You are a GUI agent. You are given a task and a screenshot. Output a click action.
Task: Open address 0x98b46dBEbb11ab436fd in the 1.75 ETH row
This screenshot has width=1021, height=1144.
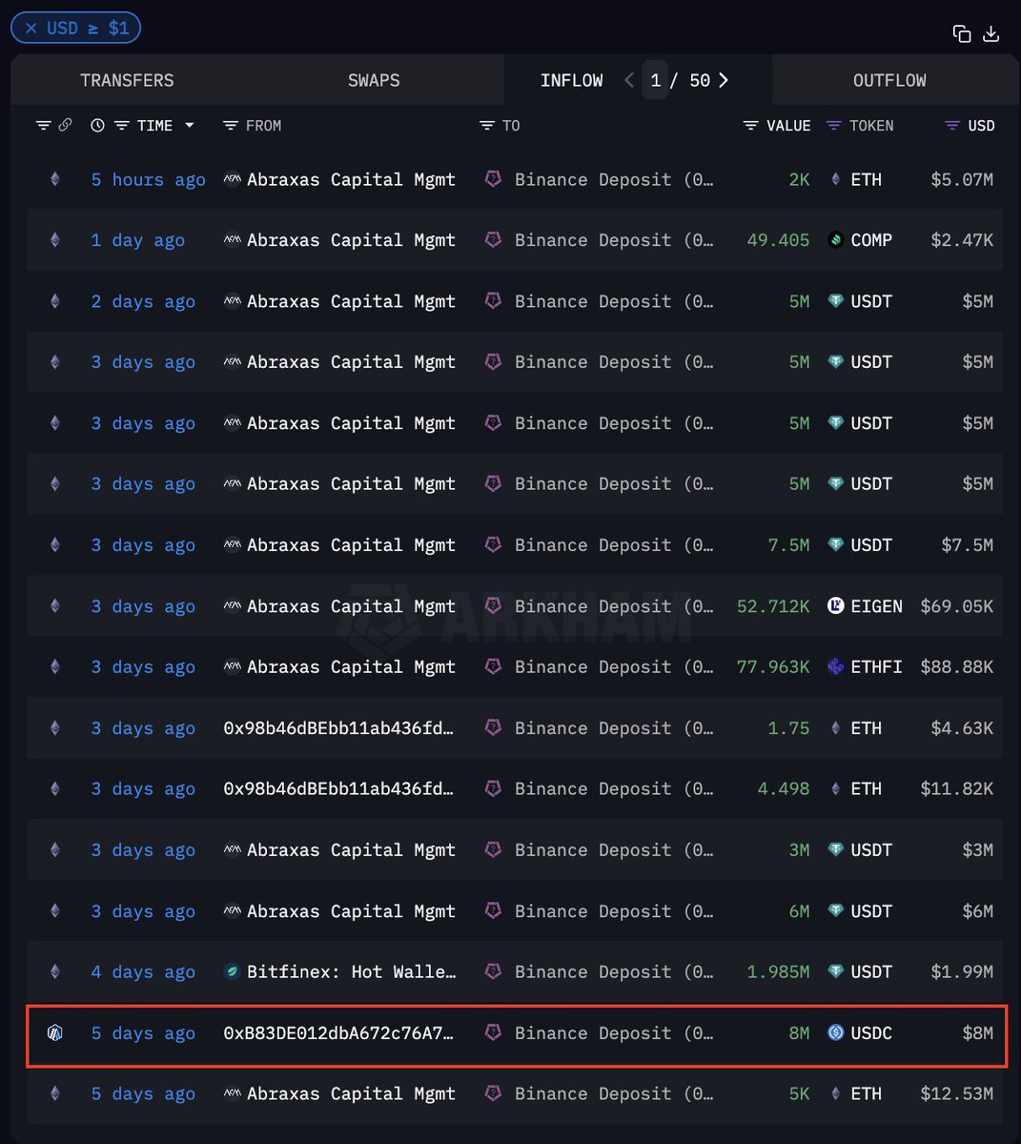pos(338,728)
